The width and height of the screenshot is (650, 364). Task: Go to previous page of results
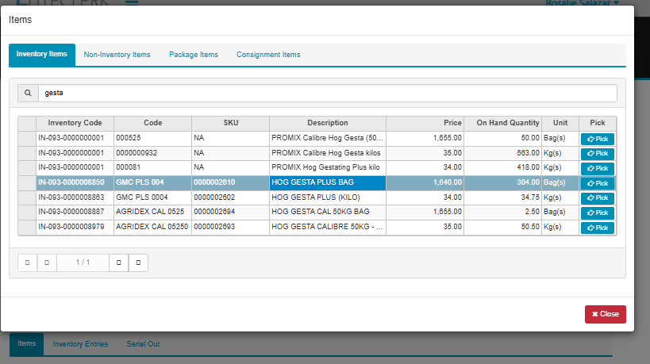47,262
